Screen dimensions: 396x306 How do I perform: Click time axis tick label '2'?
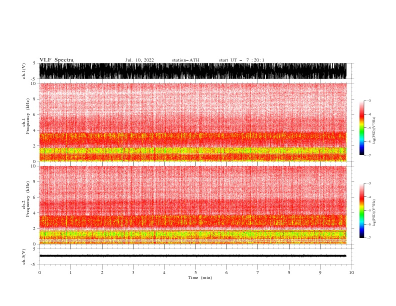click(x=102, y=272)
